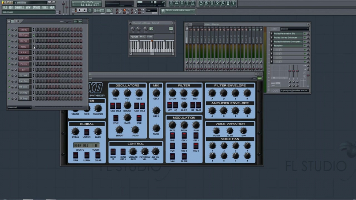Select the 707 Kick channel button

click(x=24, y=76)
